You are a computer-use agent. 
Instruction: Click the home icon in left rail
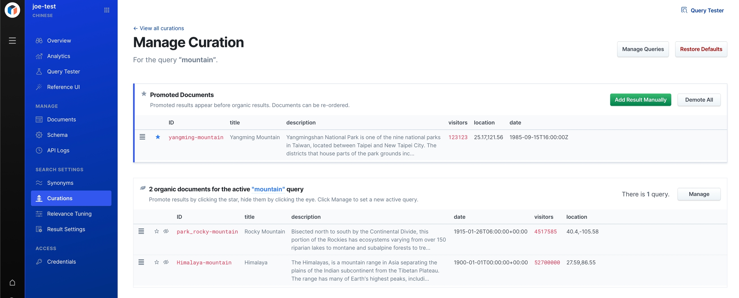coord(12,283)
